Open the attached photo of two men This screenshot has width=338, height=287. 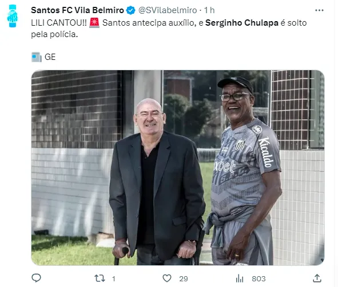coord(178,168)
